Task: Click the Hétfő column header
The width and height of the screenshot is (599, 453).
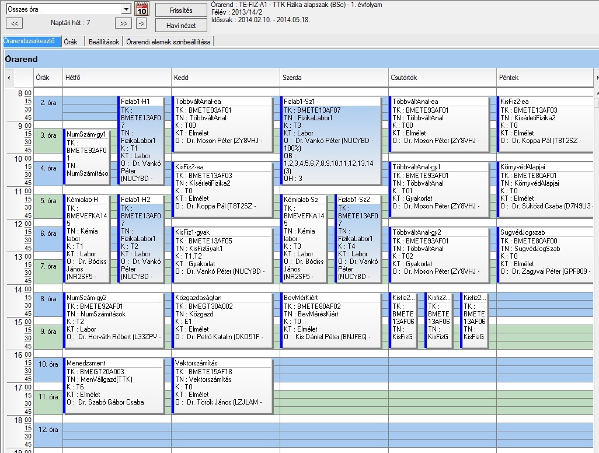Action: pos(117,78)
